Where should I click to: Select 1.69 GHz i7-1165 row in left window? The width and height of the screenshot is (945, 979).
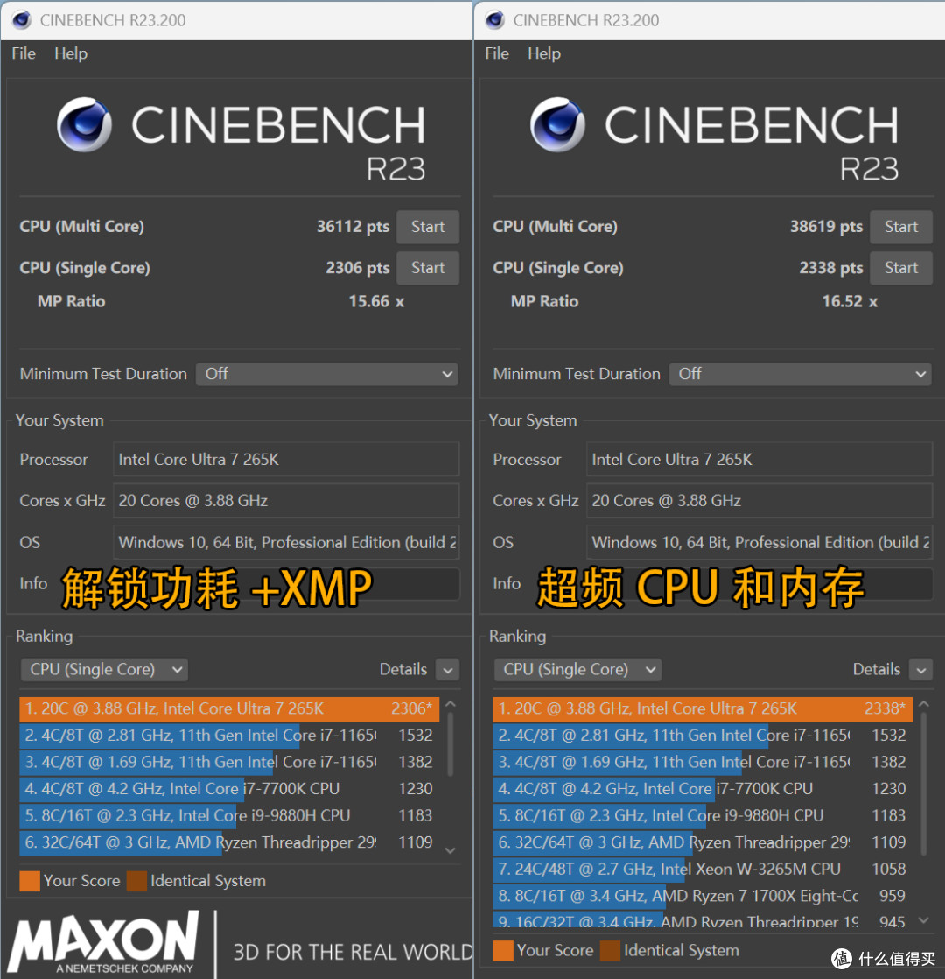229,763
